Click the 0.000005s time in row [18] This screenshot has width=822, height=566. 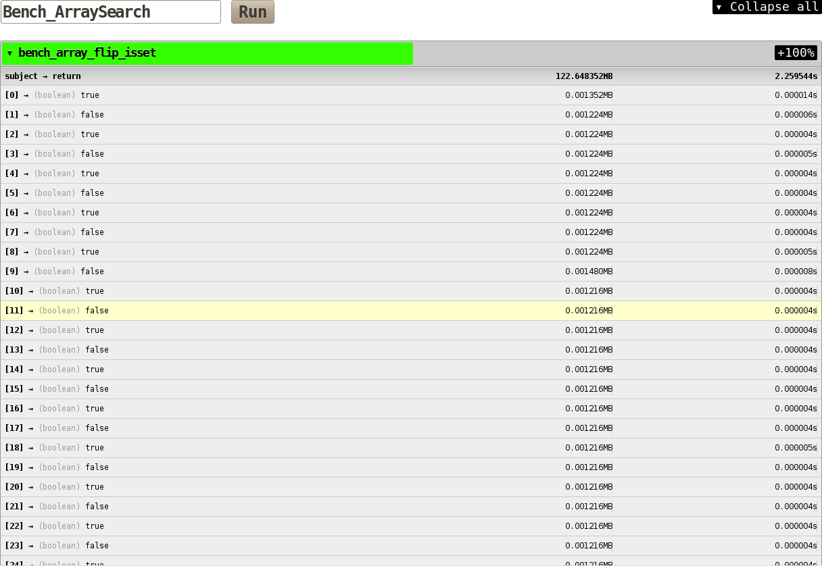click(x=795, y=448)
